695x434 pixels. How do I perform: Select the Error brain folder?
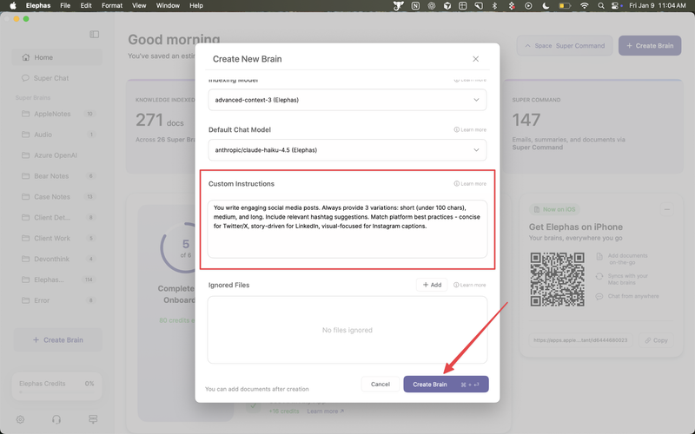tap(57, 300)
